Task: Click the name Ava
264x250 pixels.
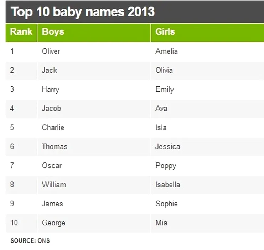Action: 161,108
